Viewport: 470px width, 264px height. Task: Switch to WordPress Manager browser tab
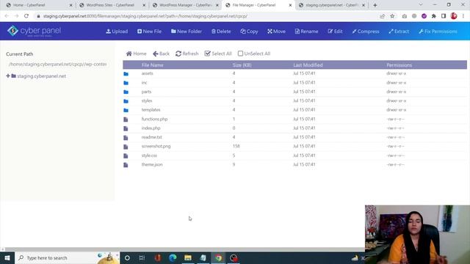(184, 5)
